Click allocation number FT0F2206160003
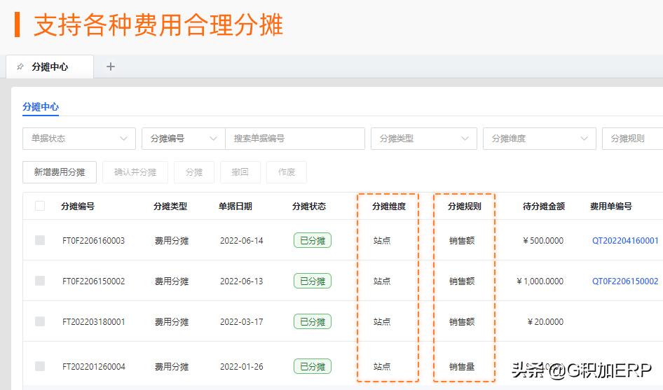Viewport: 663px width, 390px height. click(93, 240)
